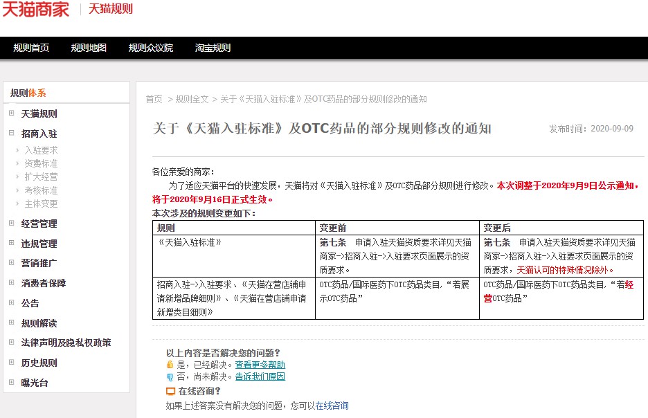Expand the 经营管理 tree node
The height and width of the screenshot is (418, 648).
[12, 224]
